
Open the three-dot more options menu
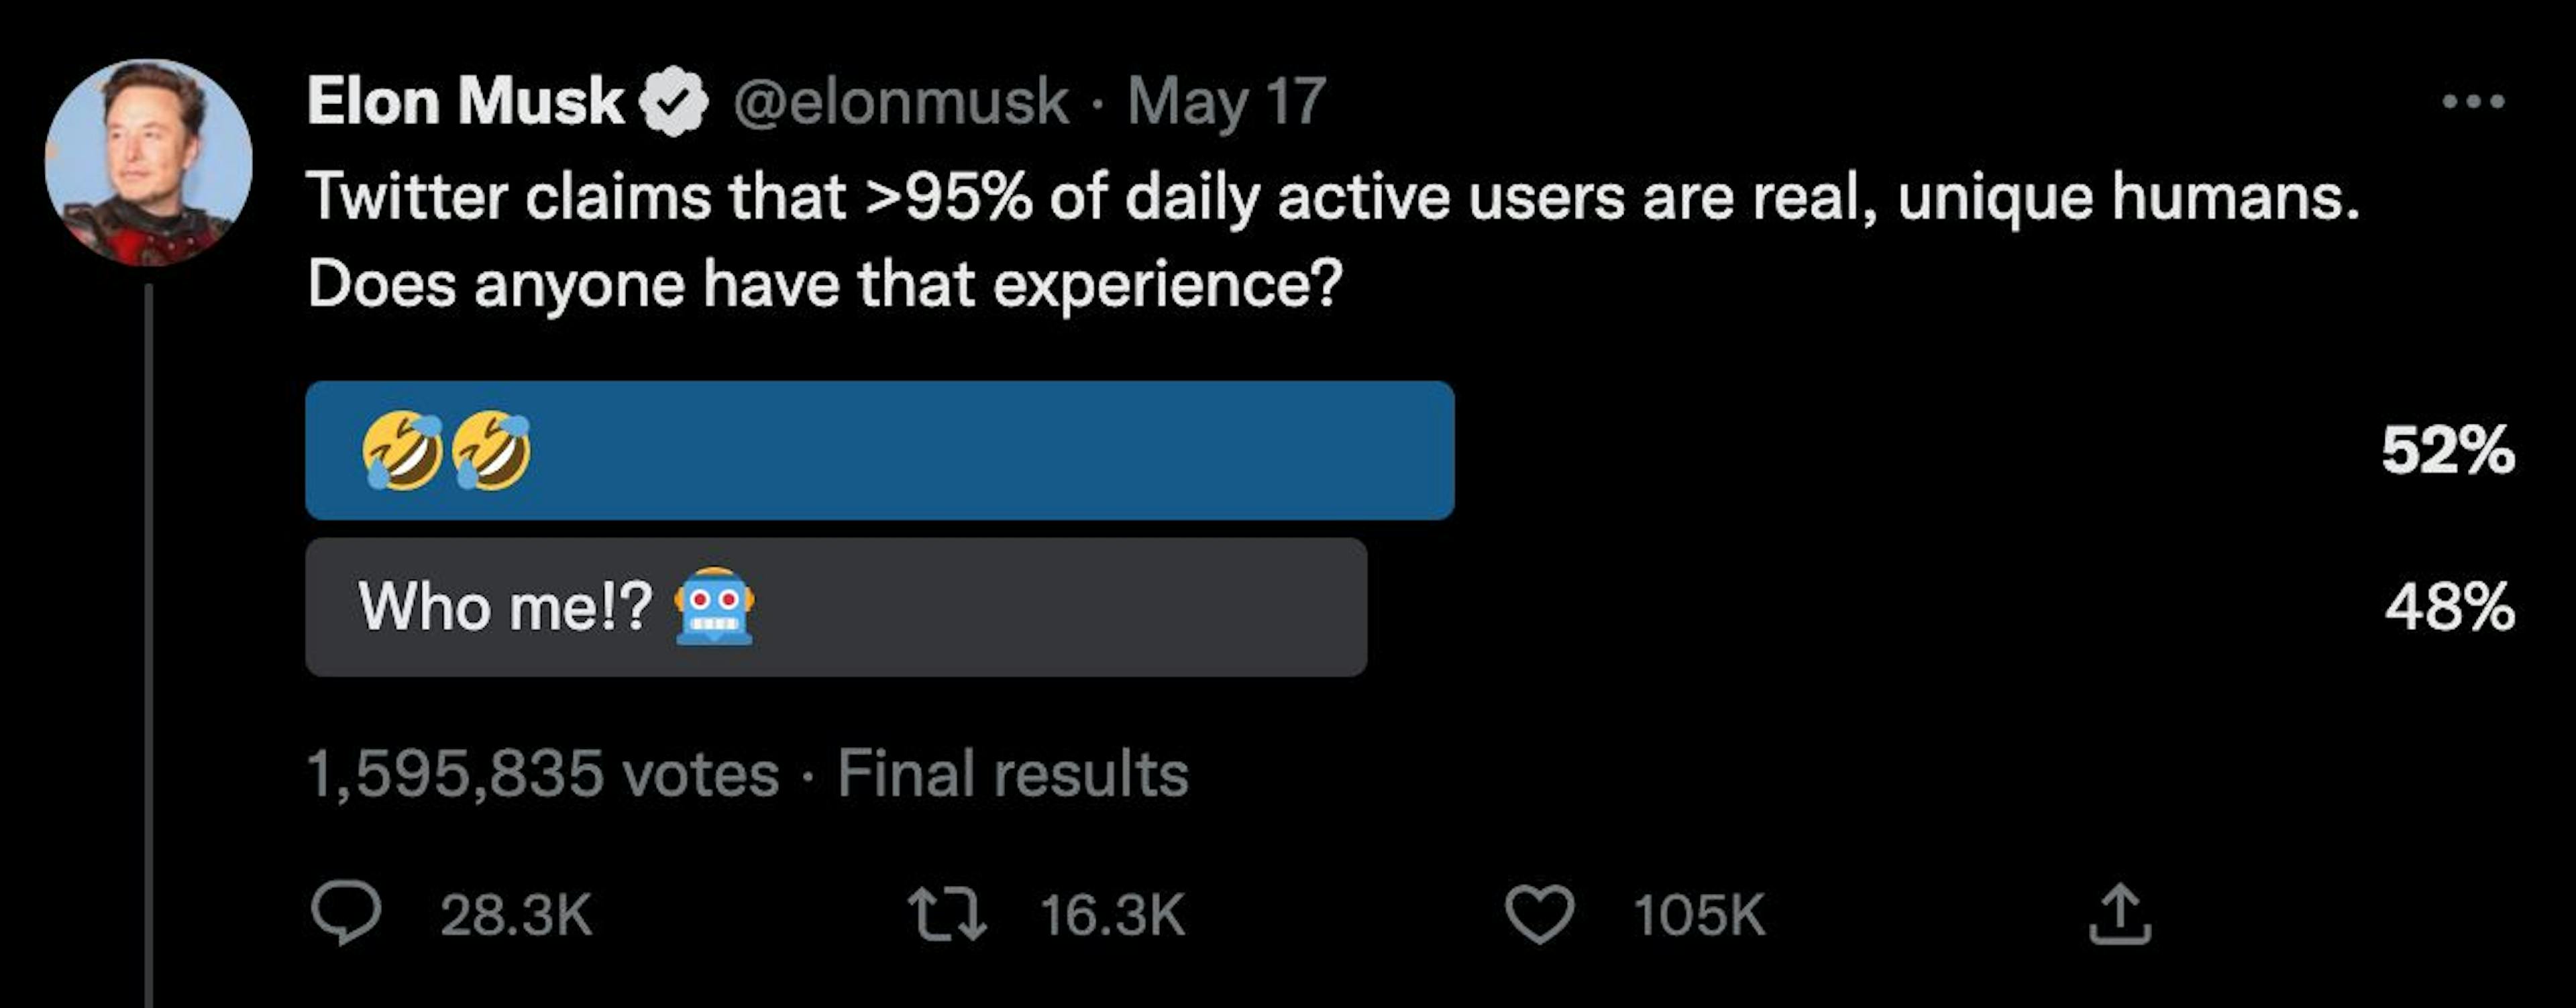pyautogui.click(x=2472, y=102)
